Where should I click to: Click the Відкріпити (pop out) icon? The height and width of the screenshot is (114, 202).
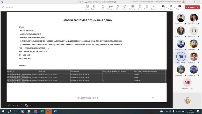click(94, 6)
